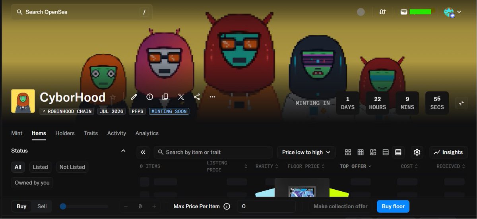Open the profile menu chevron in header
This screenshot has height=219, width=477.
[459, 12]
